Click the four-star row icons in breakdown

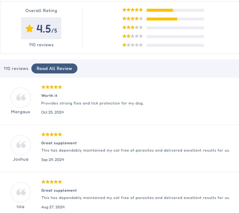133,19
